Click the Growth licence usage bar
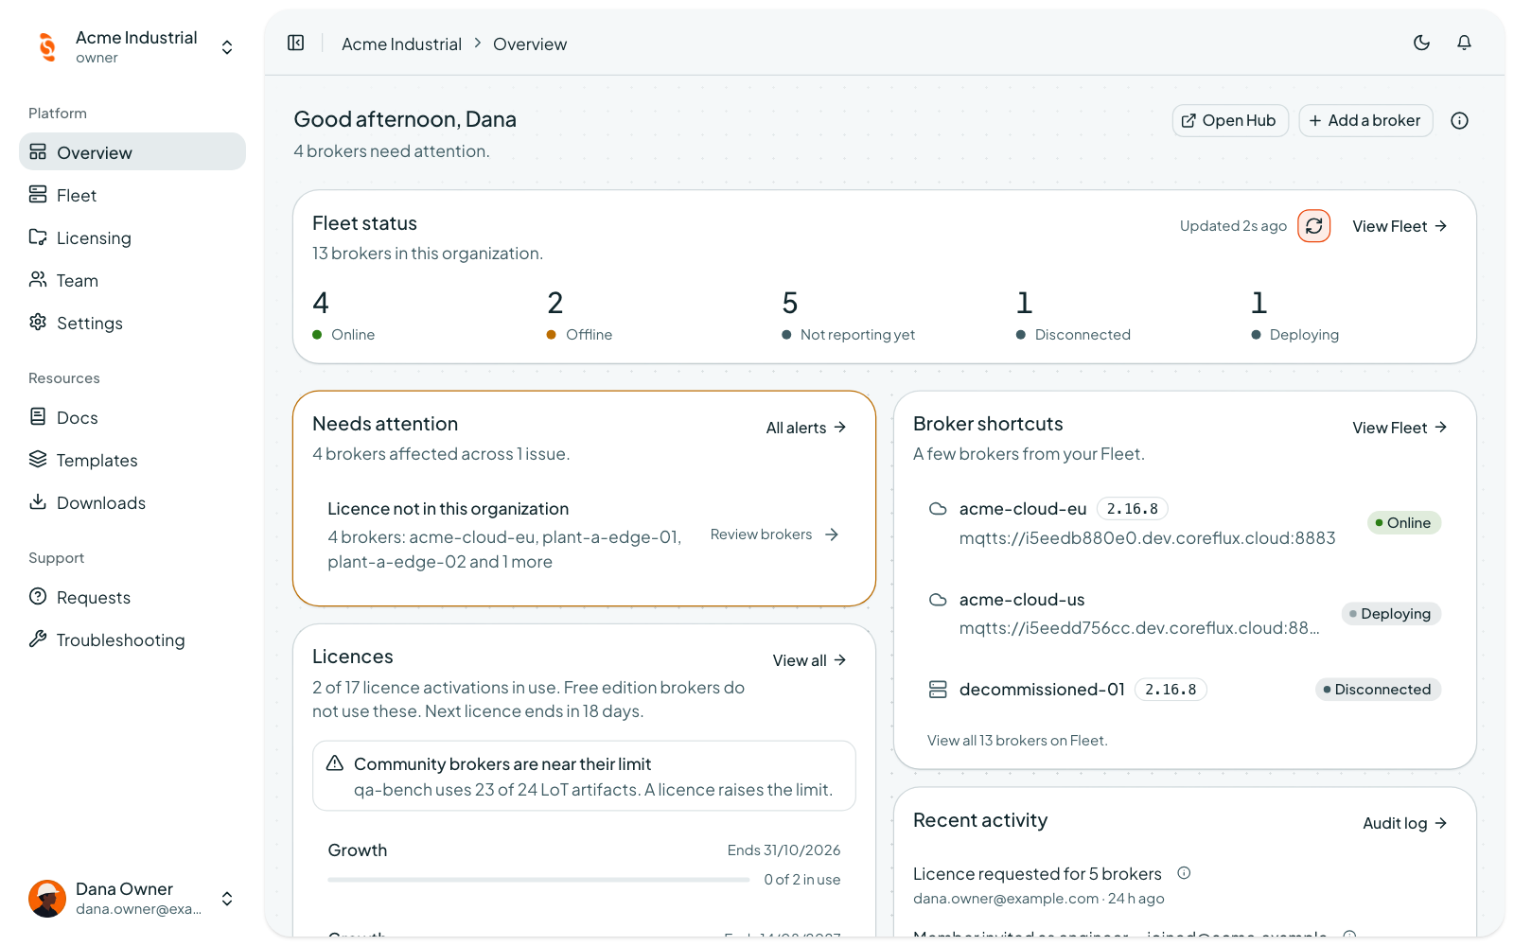Image resolution: width=1514 pixels, height=946 pixels. click(x=538, y=880)
